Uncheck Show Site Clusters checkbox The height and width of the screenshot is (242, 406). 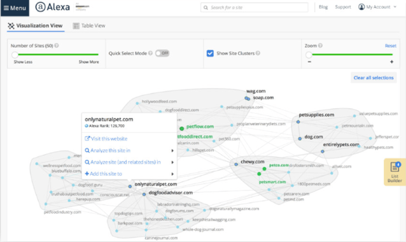tap(210, 53)
